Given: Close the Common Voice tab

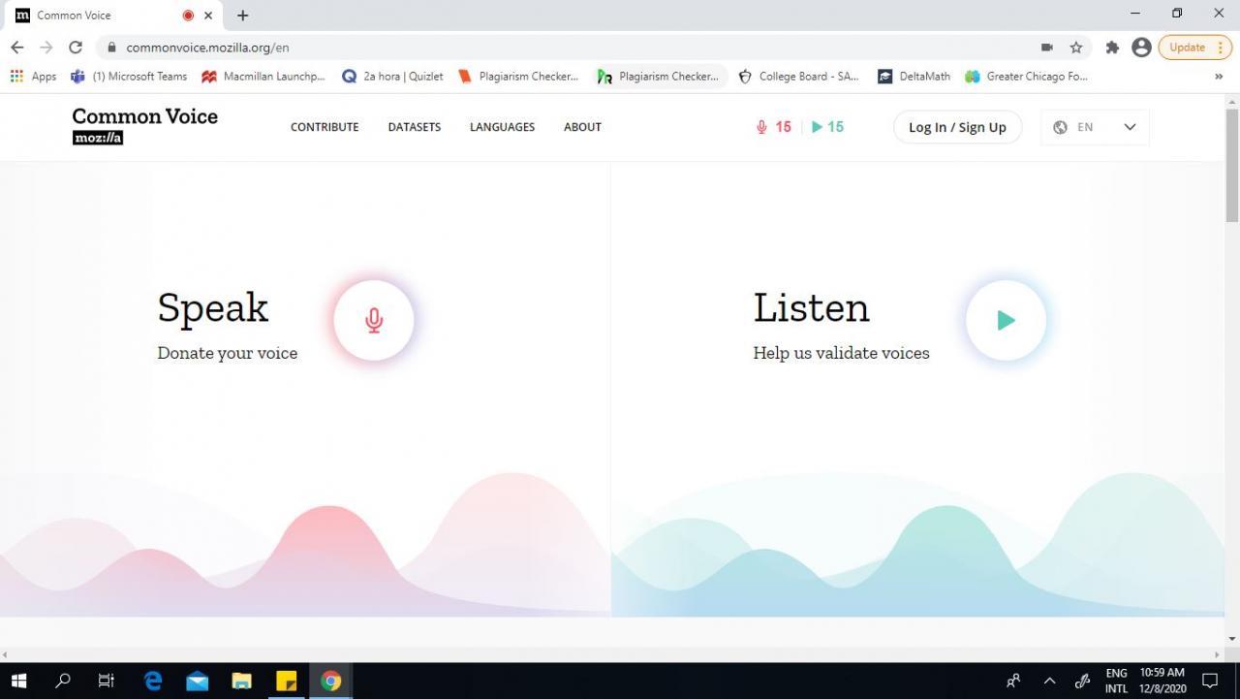Looking at the screenshot, I should (208, 16).
